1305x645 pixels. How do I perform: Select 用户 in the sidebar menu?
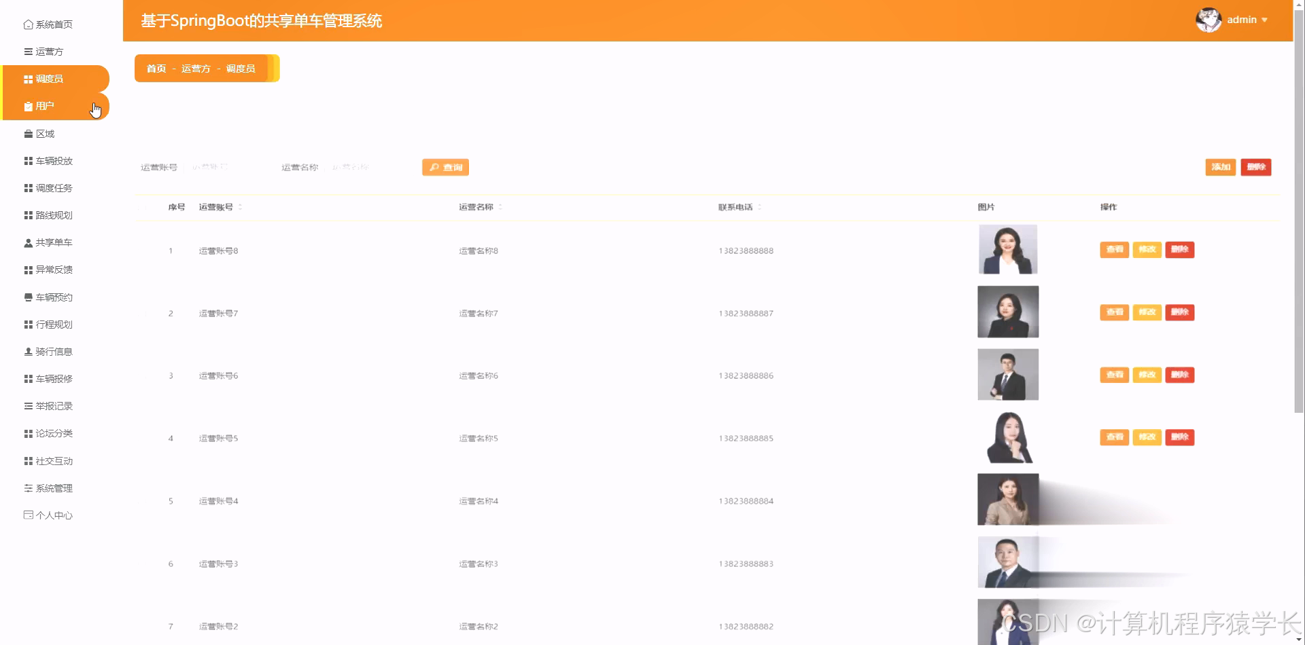pos(45,106)
